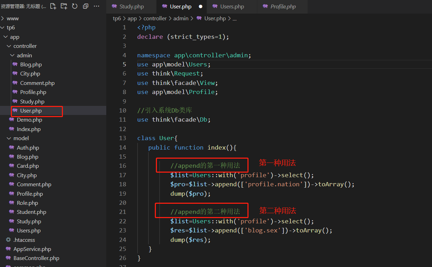
Task: Collapse all folders in explorer
Action: 86,6
